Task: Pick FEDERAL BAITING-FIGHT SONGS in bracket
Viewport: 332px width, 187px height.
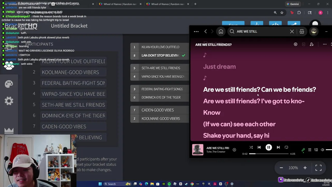Action: point(160,89)
